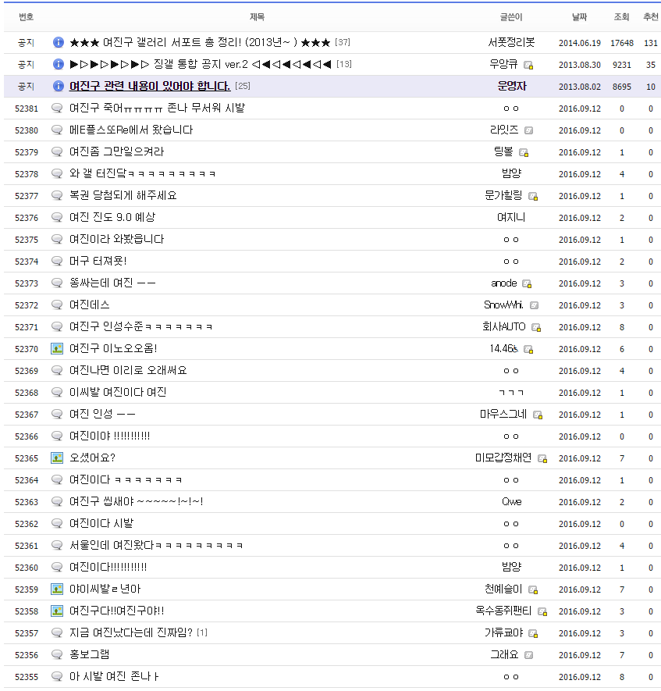Screen dimensions: 661x691
Task: Click the author name 회사AUTO
Action: pos(504,327)
